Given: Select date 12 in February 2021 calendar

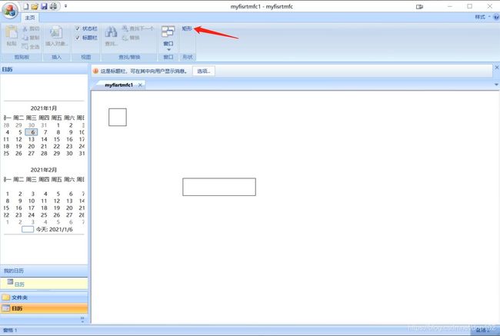Looking at the screenshot, I should 57,201.
